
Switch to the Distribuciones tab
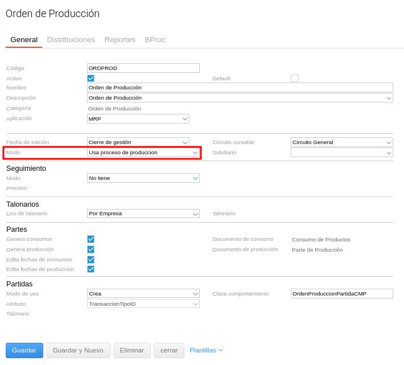(x=71, y=40)
